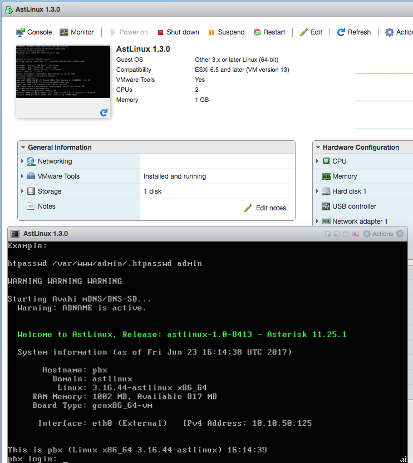Open the VM Console from the toolbar
Viewport: 413px width, 463px height.
(x=34, y=32)
